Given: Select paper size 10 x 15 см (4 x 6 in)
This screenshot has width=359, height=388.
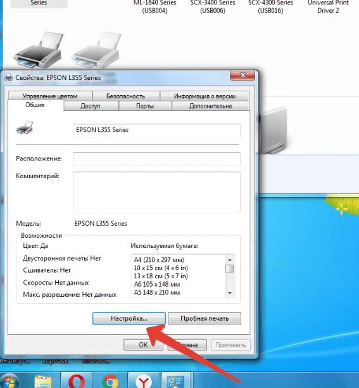Looking at the screenshot, I should [161, 268].
